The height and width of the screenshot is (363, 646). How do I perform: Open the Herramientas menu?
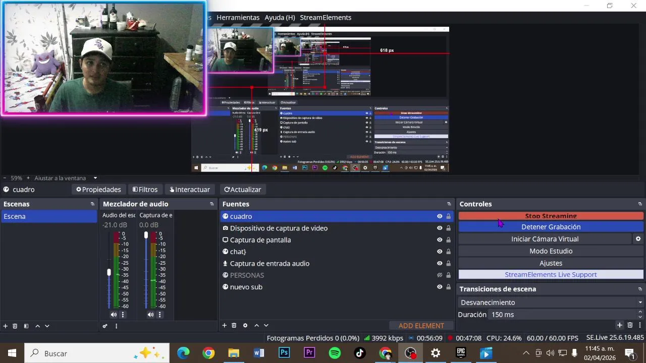pyautogui.click(x=238, y=17)
